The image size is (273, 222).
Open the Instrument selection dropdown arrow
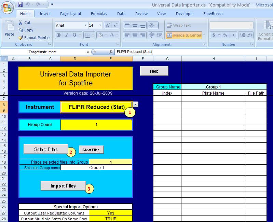pyautogui.click(x=135, y=105)
